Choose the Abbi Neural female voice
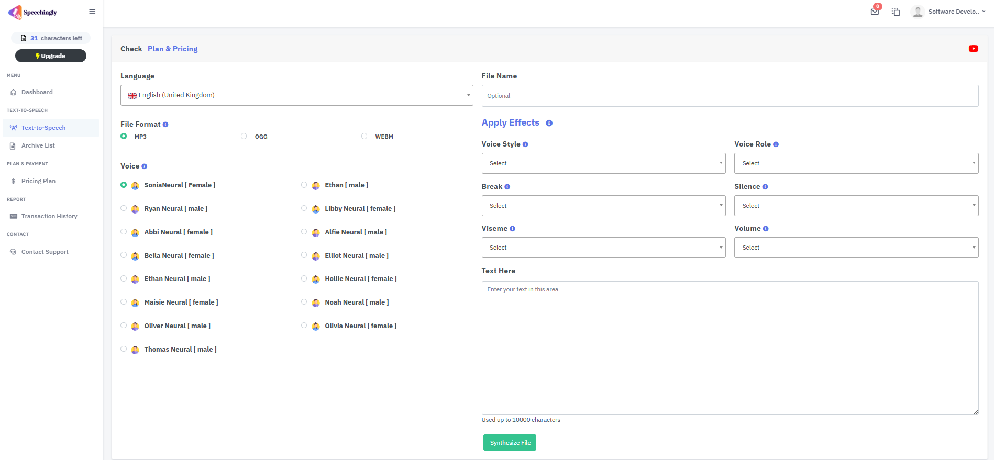 click(x=124, y=232)
